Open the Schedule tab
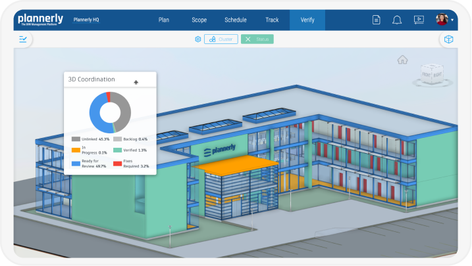The width and height of the screenshot is (472, 266). point(236,20)
